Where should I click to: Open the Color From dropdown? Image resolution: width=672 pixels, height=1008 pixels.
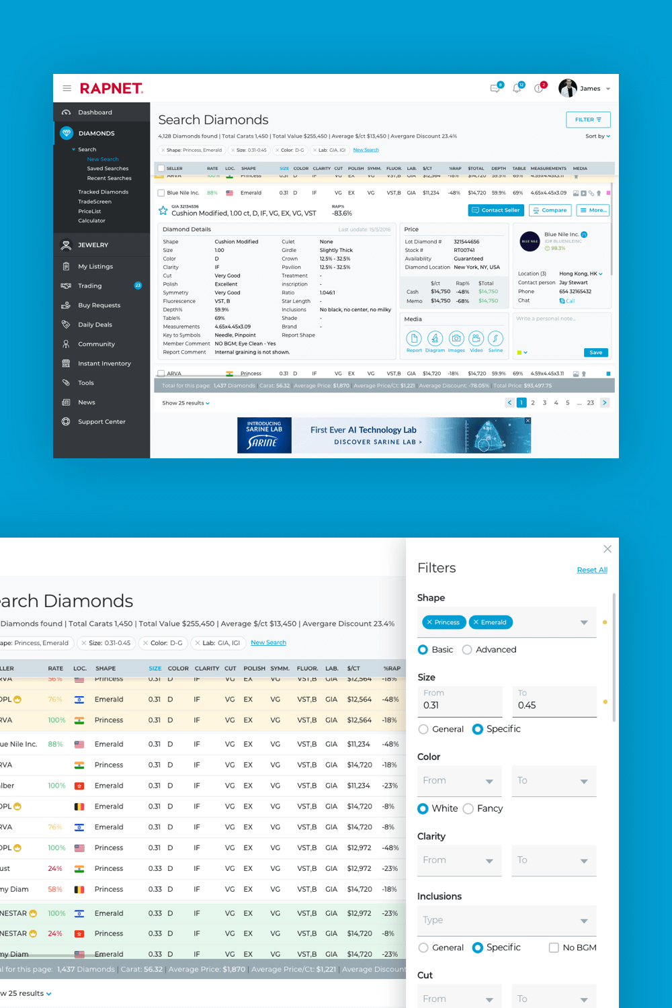click(x=460, y=781)
